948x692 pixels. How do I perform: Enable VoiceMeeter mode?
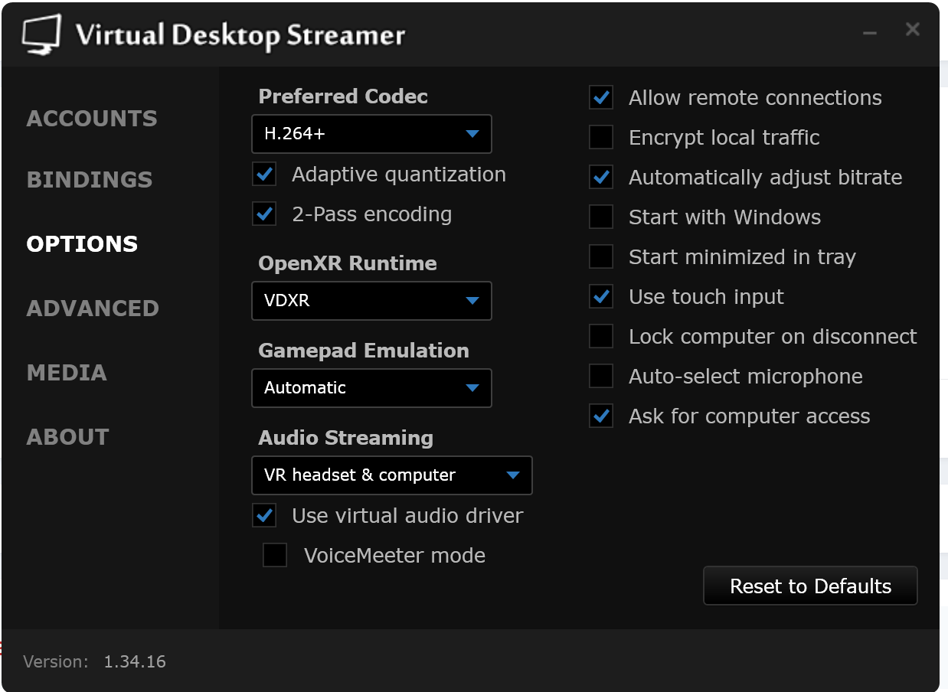pyautogui.click(x=275, y=555)
